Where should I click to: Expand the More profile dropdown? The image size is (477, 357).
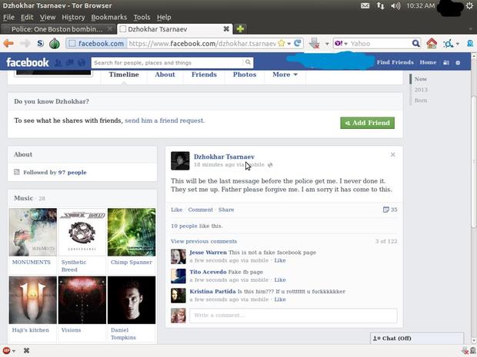click(285, 74)
